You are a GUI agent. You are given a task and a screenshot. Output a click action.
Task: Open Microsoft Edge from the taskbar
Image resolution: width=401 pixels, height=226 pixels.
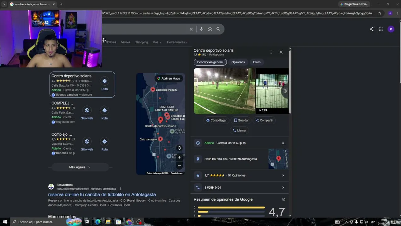click(98, 222)
